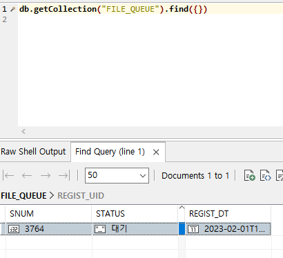Click the editor horizontal scroll left arrow

coord(23,132)
